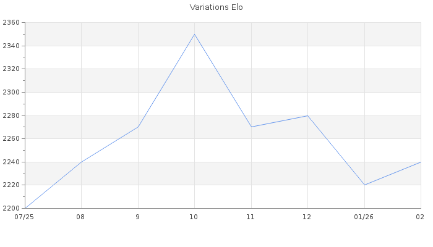Screen dimensions: 433x247
Task: Click the peak data point at 2350
Action: point(194,34)
